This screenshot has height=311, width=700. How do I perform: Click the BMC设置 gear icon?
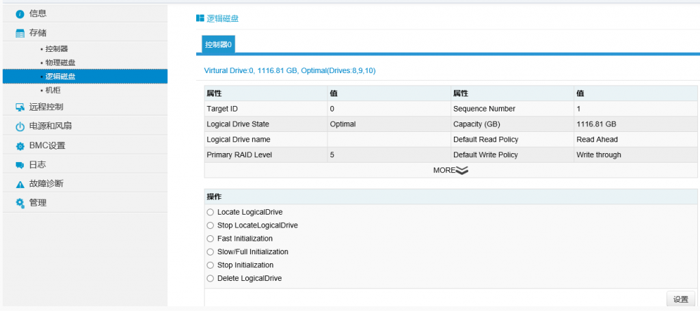[20, 146]
